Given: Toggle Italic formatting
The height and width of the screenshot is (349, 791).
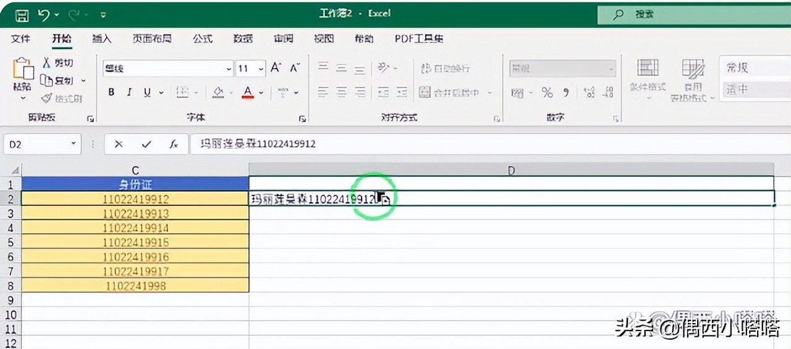Looking at the screenshot, I should click(x=129, y=92).
